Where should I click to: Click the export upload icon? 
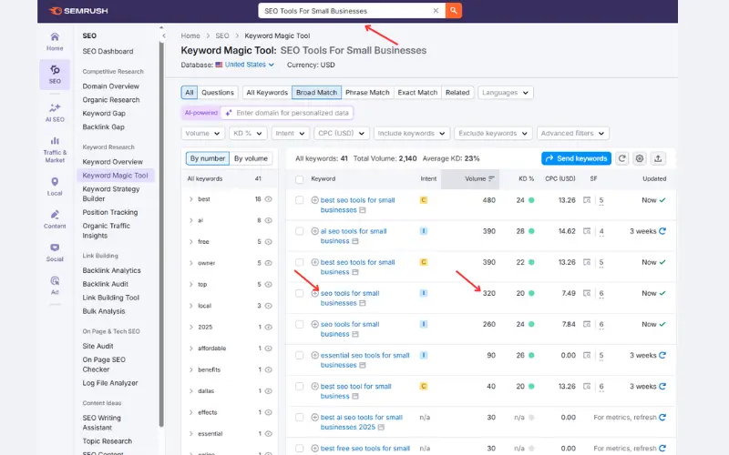click(659, 158)
